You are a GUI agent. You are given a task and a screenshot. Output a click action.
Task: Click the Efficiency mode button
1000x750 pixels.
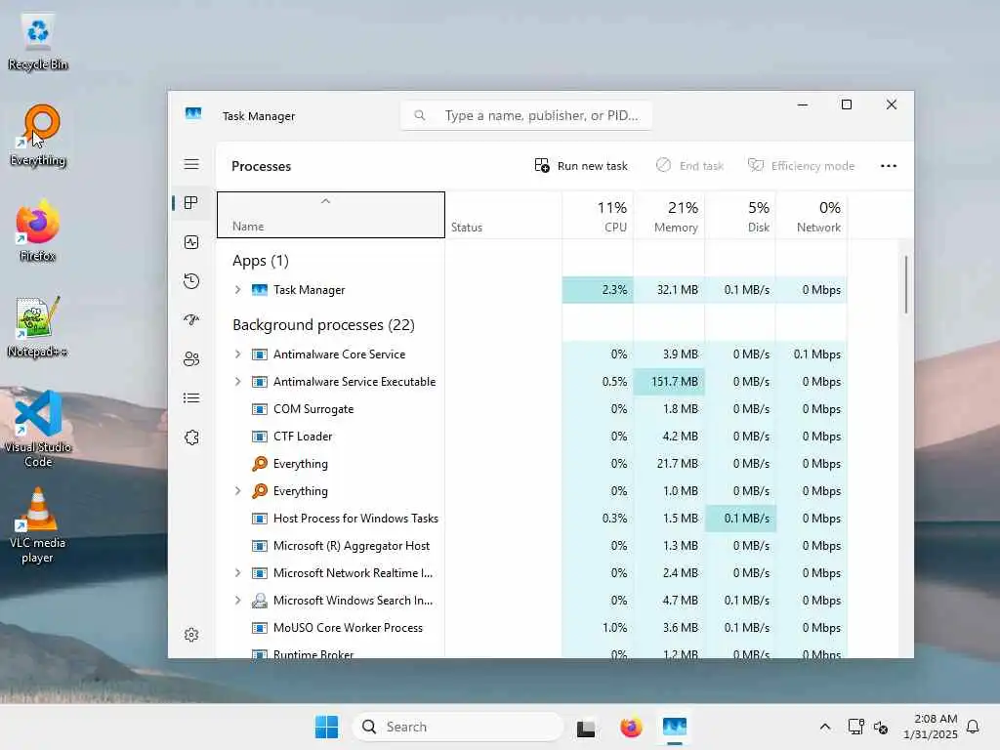(801, 166)
